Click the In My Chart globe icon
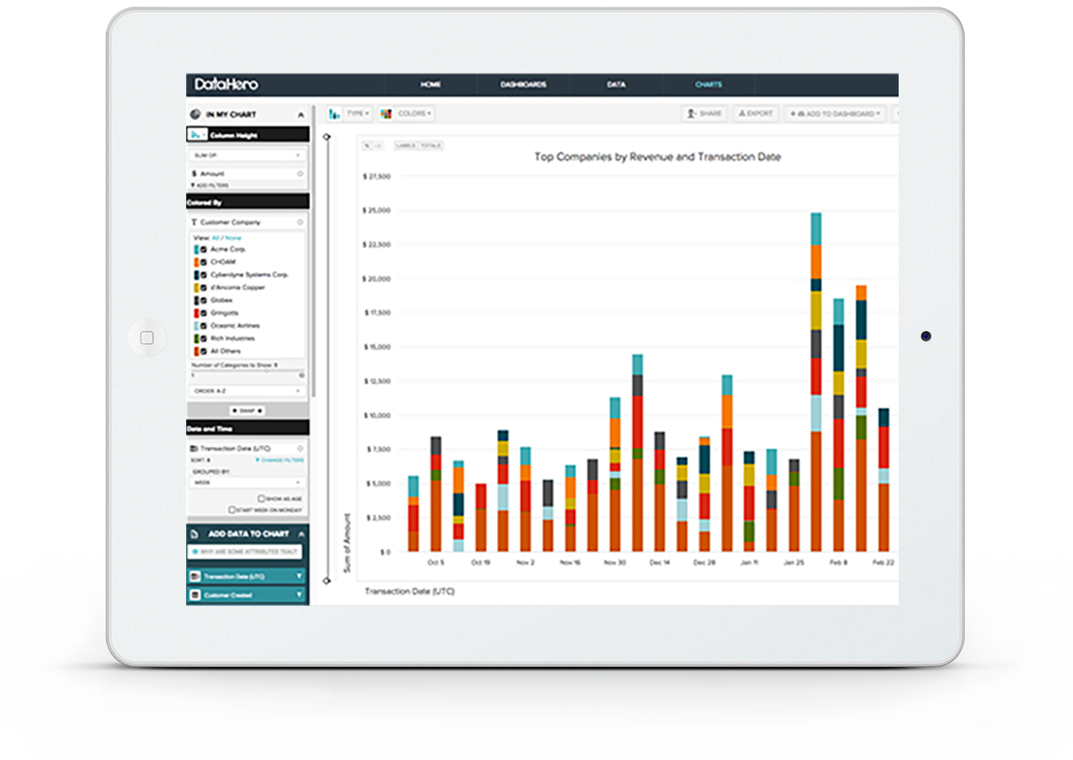This screenshot has height=760, width=1073. click(195, 114)
